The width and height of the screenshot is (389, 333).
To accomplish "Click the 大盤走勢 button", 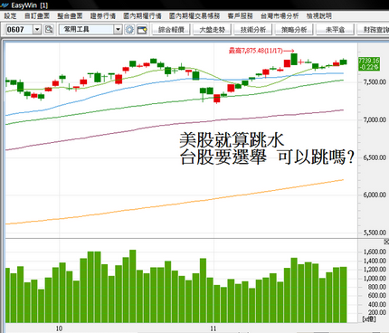I will (213, 30).
